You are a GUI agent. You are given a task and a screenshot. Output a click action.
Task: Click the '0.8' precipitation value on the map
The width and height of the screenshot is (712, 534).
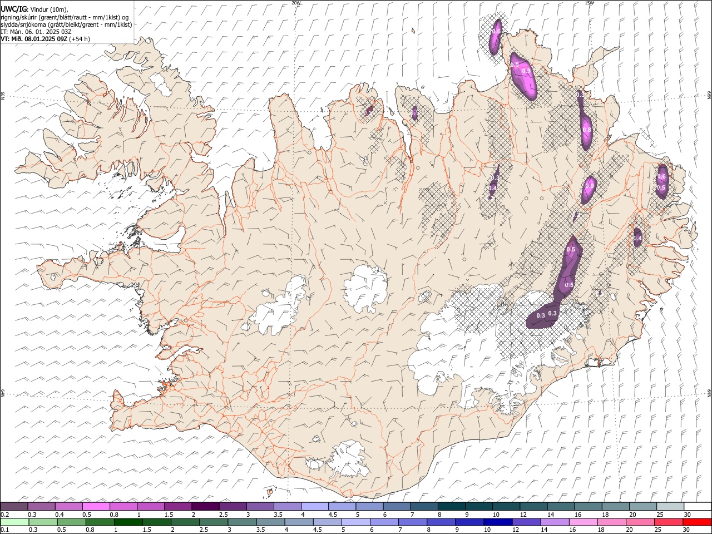[x=586, y=130]
